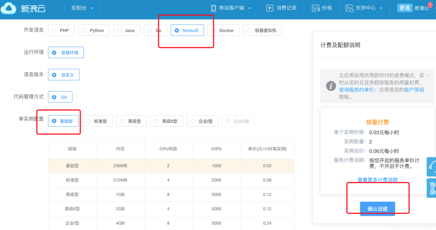The image size is (436, 230).
Task: Choose disabled 企业II型 instance configuration
Action: (x=238, y=121)
